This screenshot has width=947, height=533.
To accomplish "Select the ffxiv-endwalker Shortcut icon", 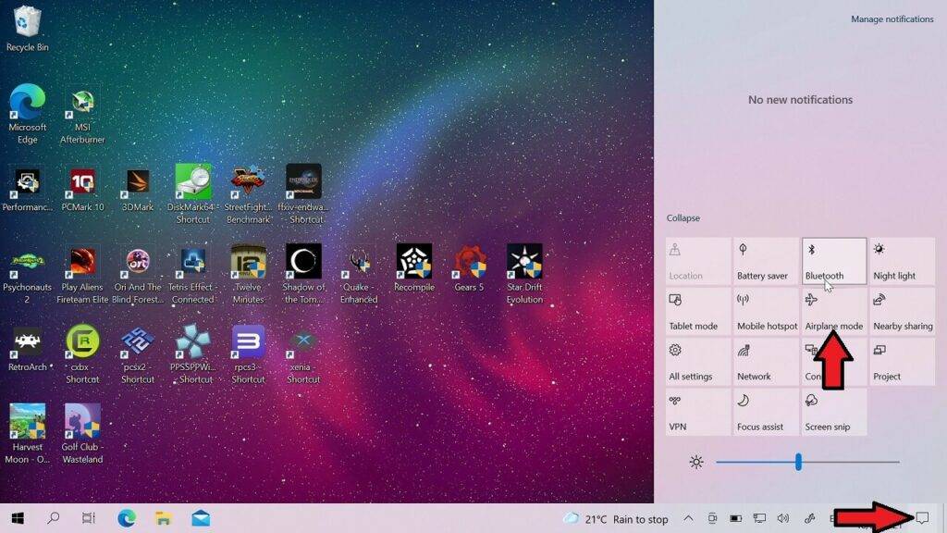I will (303, 194).
